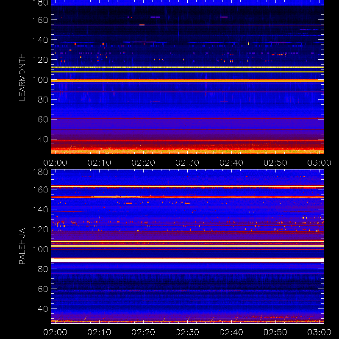Click the dotted yellow band near 112 in LEARMONTH
Viewport: 339px width, 339px height.
click(187, 67)
